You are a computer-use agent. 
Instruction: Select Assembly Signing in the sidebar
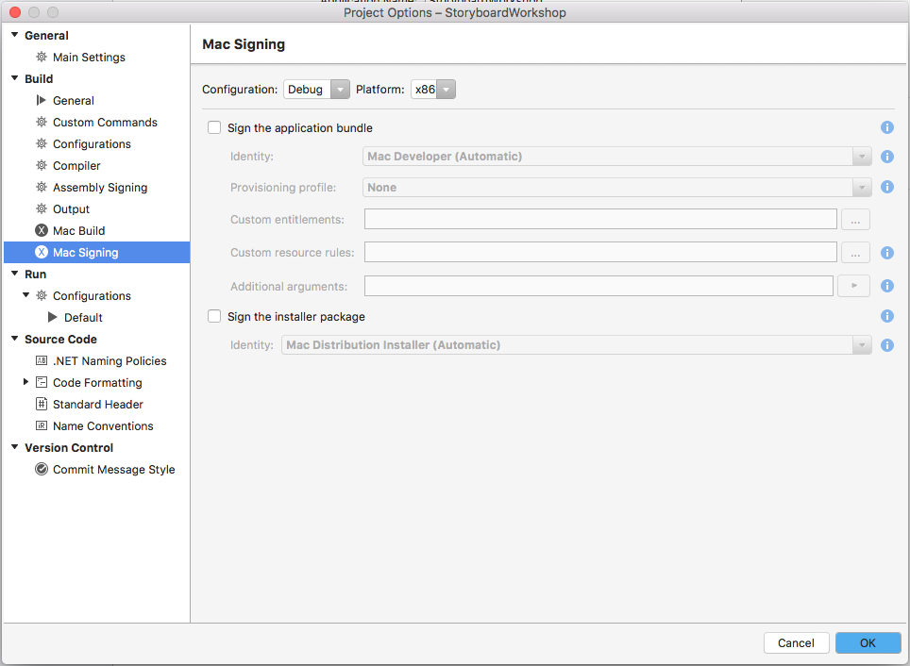click(x=100, y=188)
